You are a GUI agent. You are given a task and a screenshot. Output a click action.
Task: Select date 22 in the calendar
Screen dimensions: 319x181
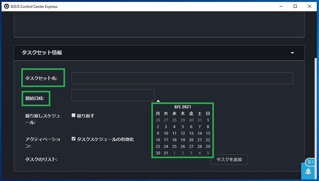click(x=208, y=140)
